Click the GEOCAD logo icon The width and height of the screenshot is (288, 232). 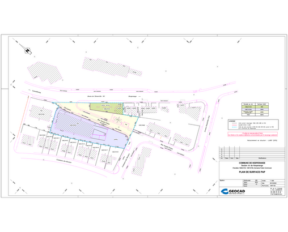225,191
